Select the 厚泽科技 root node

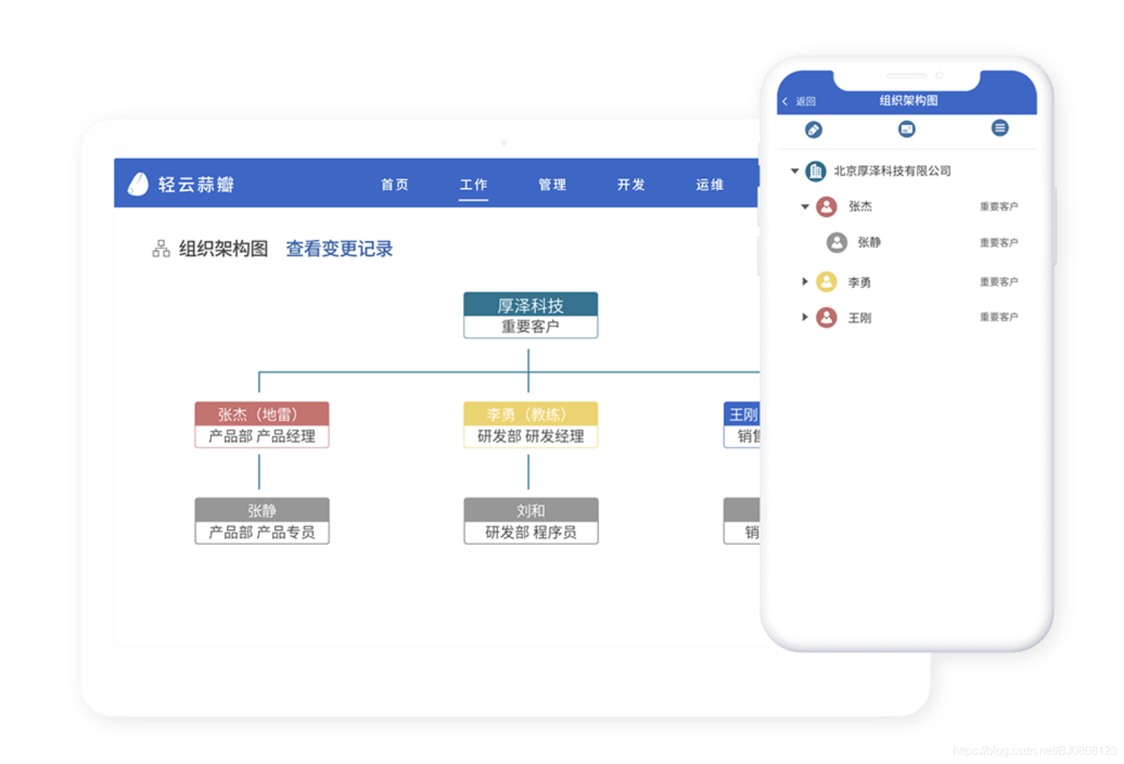point(531,315)
